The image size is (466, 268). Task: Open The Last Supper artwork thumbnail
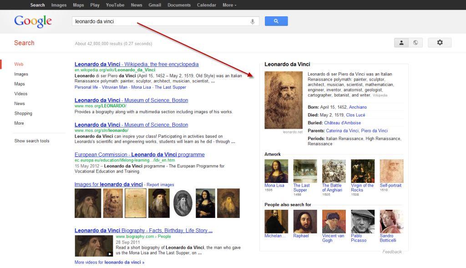(305, 171)
